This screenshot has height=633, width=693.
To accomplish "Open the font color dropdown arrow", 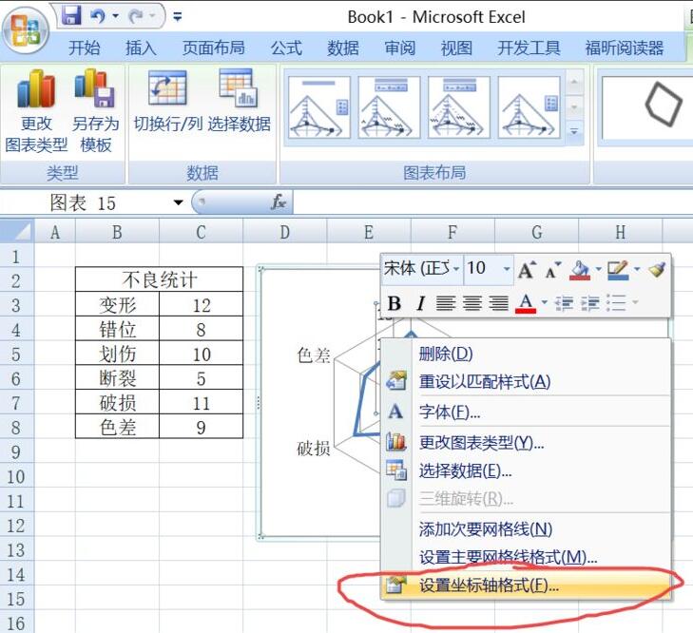I will tap(545, 302).
